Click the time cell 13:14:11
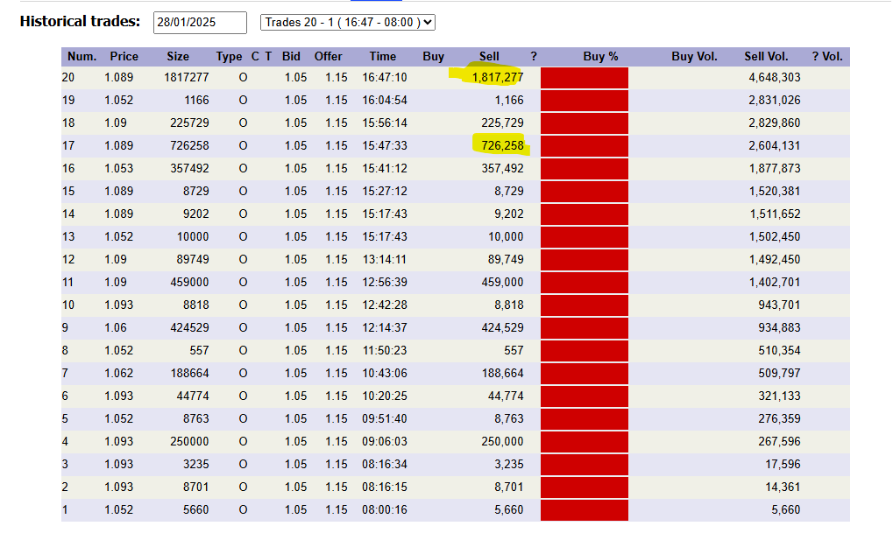 click(x=385, y=259)
